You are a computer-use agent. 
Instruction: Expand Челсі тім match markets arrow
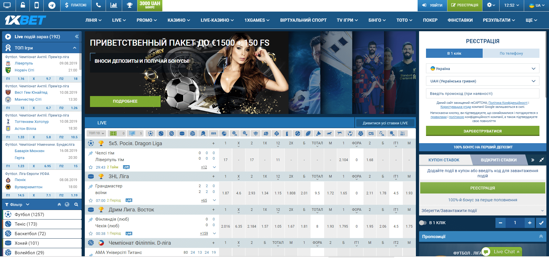214,167
